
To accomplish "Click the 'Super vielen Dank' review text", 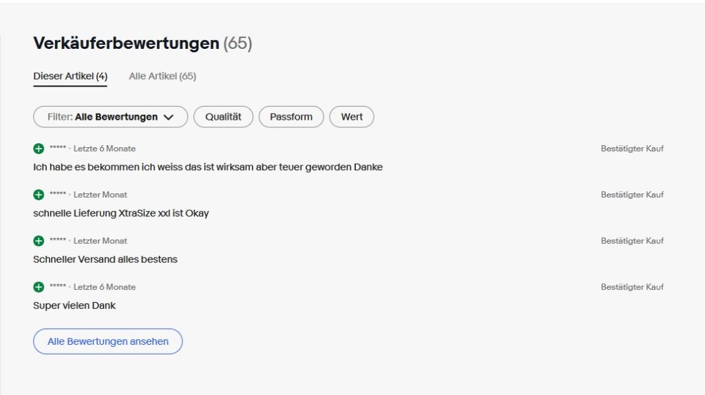I will point(74,306).
